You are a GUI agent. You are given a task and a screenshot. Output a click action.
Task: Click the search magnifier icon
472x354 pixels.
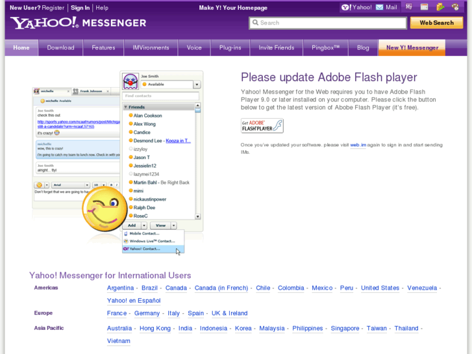(x=255, y=23)
